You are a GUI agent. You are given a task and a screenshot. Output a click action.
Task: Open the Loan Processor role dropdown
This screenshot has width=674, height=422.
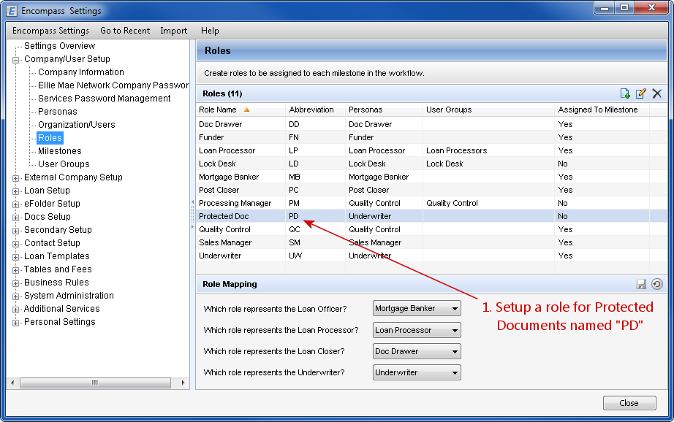pyautogui.click(x=417, y=330)
